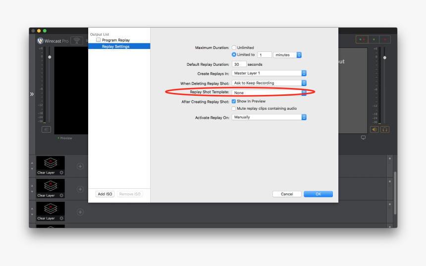Move second layer up with arrow
Image resolution: width=426 pixels, height=266 pixels.
[32, 186]
